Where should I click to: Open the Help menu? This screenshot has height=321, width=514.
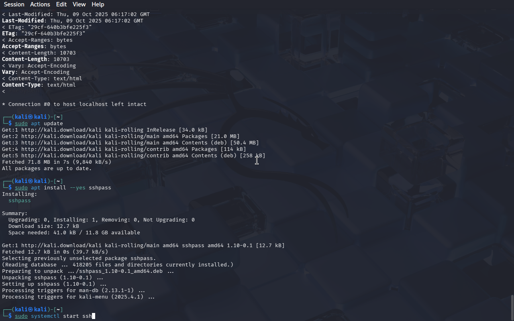tap(98, 4)
